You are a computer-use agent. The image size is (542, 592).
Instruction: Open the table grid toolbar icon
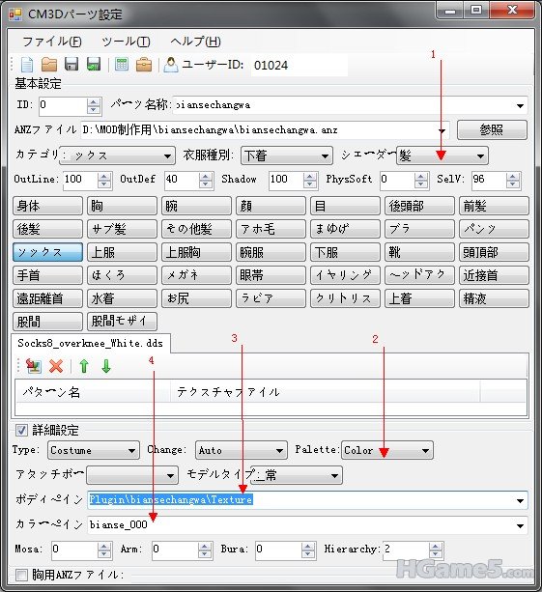pos(122,65)
